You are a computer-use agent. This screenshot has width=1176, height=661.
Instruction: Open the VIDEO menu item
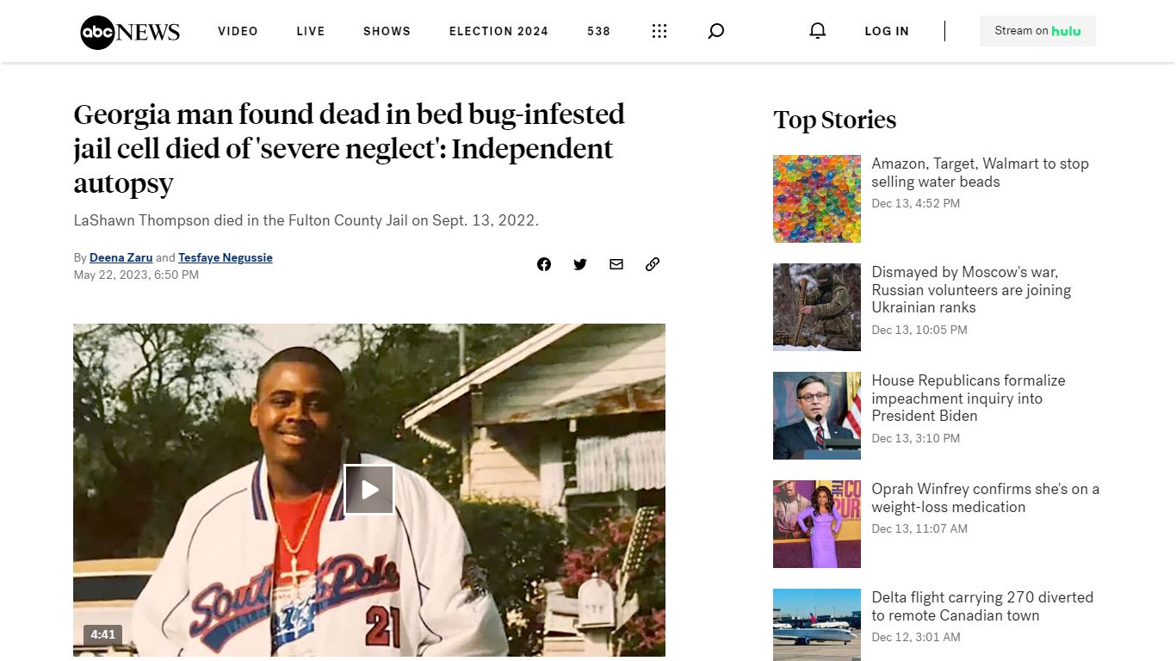238,31
